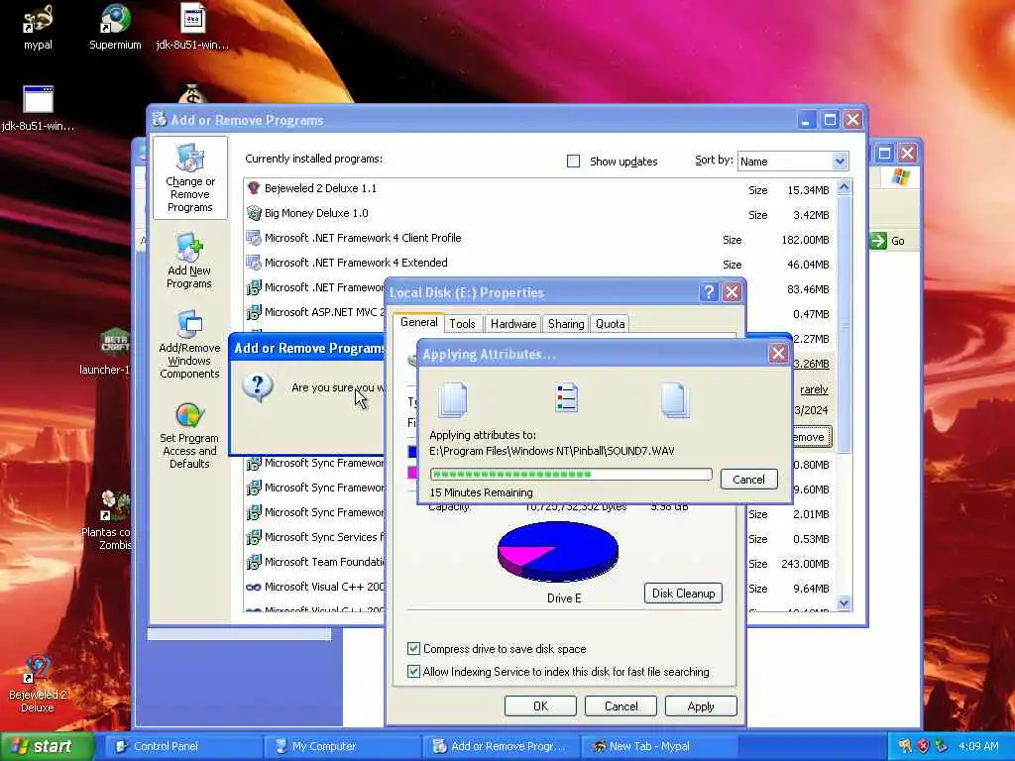
Task: Click the 182.00MB size value
Action: (805, 240)
